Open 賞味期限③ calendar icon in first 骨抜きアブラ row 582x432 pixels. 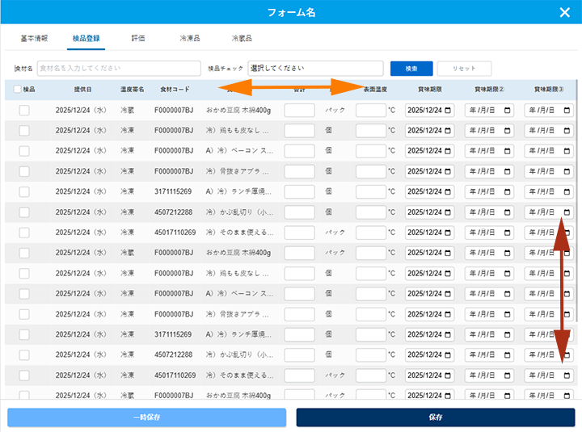567,171
